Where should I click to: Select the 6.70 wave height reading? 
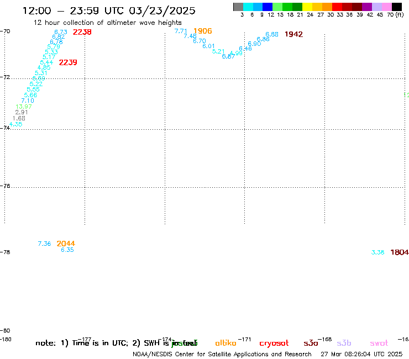click(200, 41)
